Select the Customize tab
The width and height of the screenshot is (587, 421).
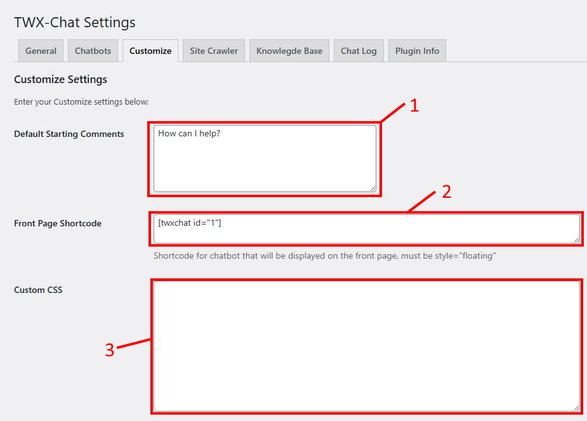tap(150, 51)
